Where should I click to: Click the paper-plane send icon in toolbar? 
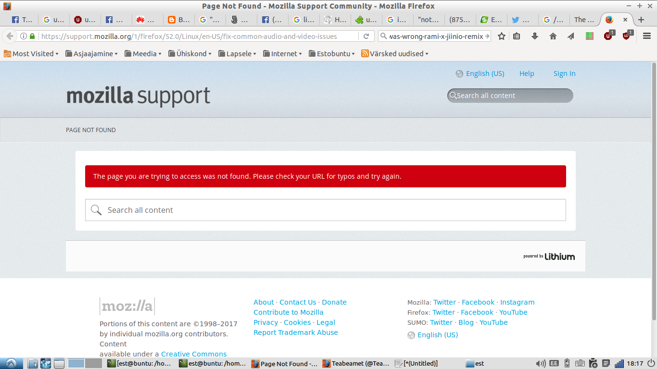(x=571, y=36)
